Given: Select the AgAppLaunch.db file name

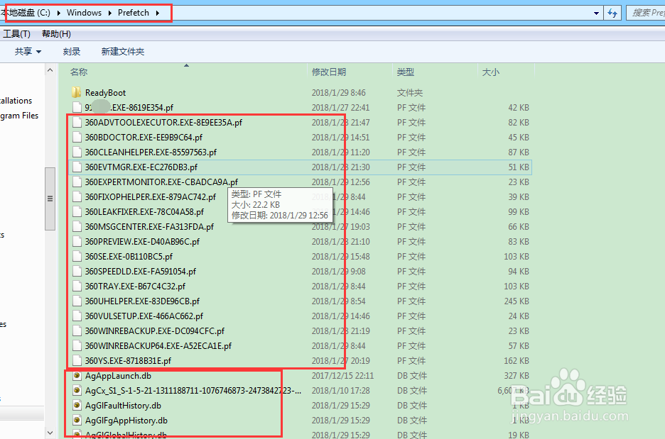Looking at the screenshot, I should pyautogui.click(x=118, y=375).
